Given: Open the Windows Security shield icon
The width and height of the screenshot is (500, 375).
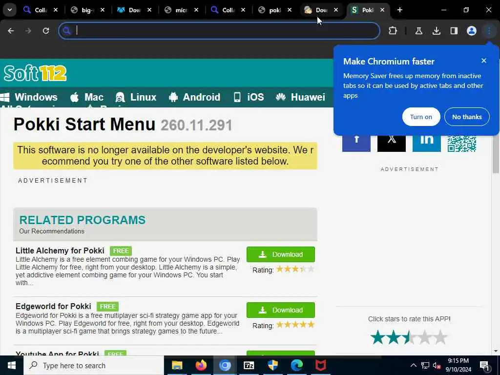Looking at the screenshot, I should [x=272, y=365].
